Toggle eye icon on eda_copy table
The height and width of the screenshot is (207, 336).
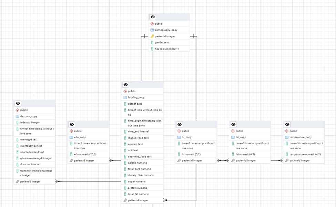click(72, 124)
